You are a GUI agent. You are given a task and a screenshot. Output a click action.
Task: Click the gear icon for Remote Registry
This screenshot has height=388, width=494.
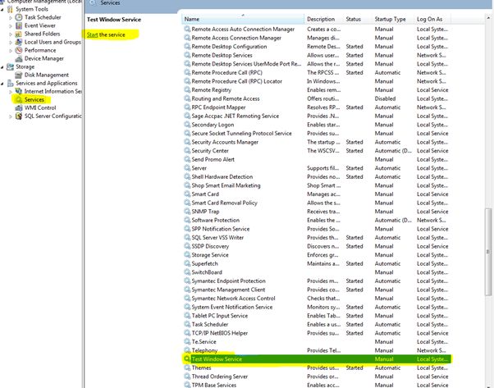coord(187,89)
